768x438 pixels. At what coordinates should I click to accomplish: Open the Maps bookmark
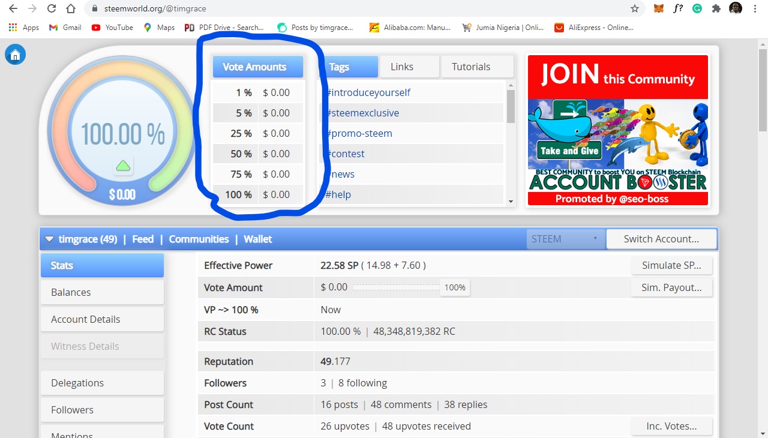tap(159, 28)
